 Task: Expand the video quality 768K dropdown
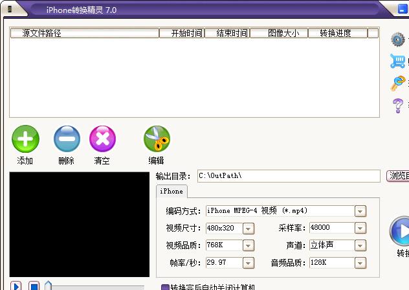coord(248,246)
